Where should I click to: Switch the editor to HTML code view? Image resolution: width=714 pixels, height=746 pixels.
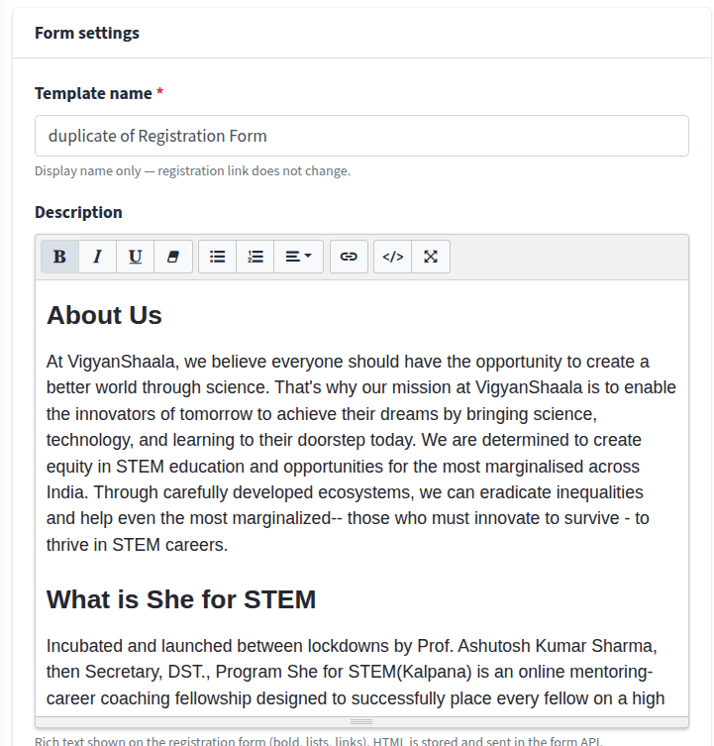393,257
